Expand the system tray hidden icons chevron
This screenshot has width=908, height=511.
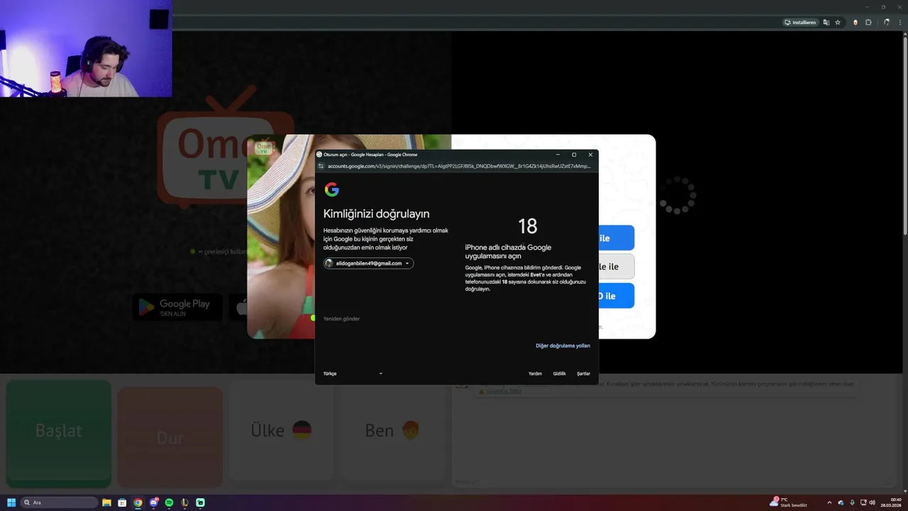coord(829,502)
